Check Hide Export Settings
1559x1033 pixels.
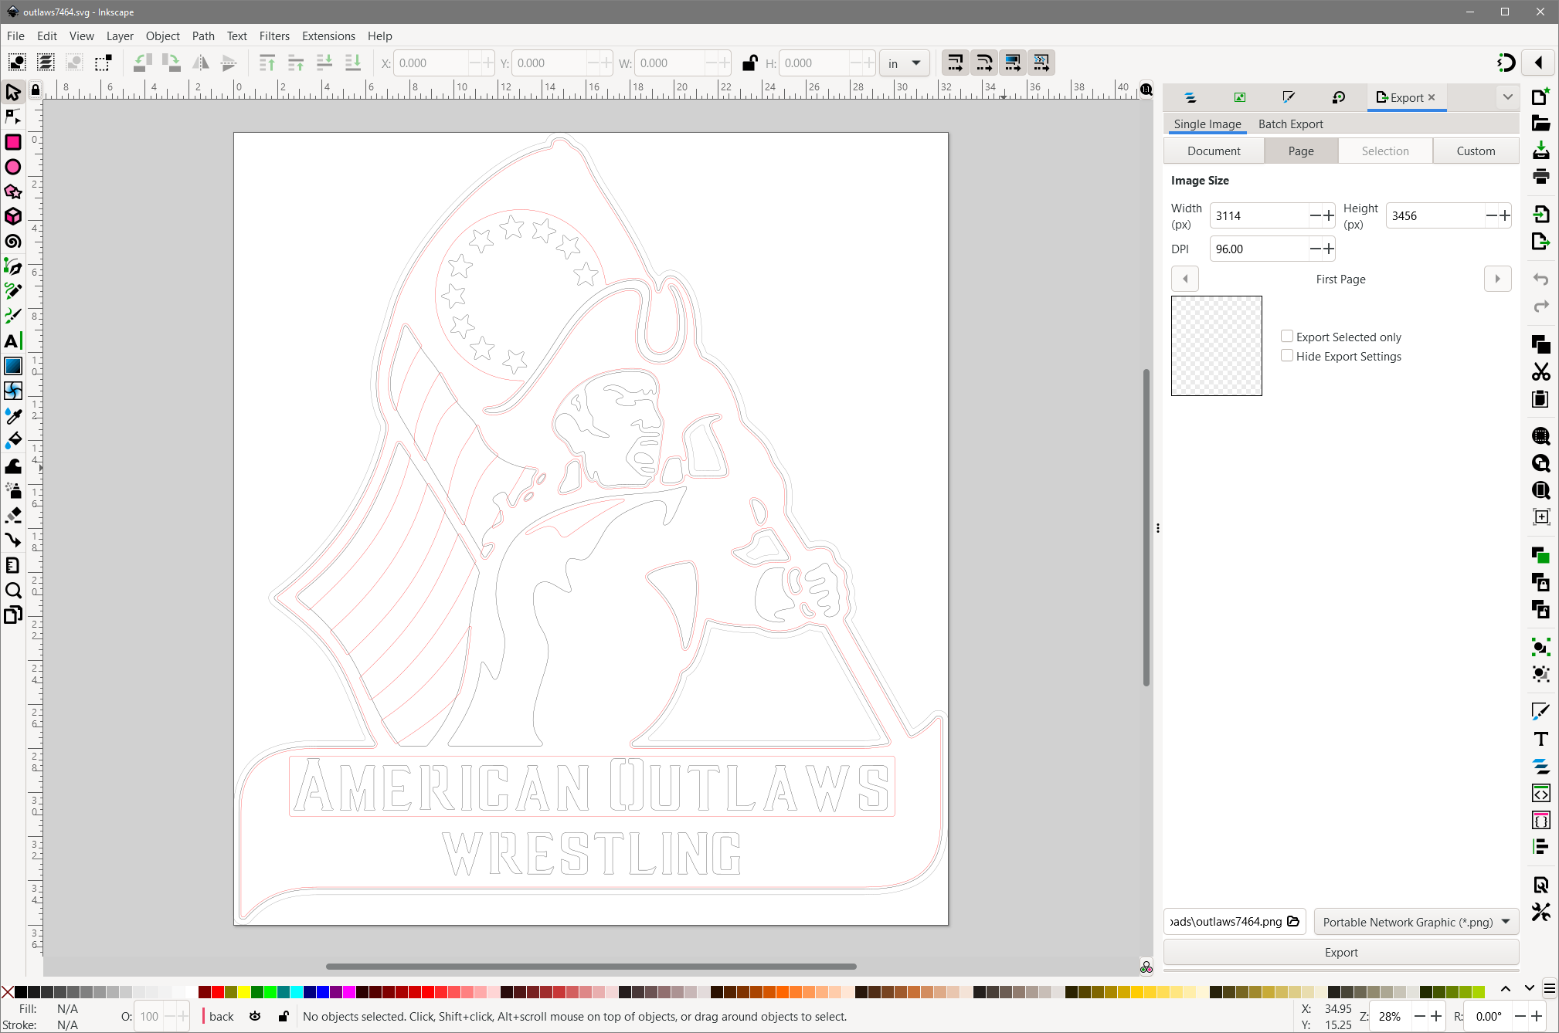[1287, 356]
